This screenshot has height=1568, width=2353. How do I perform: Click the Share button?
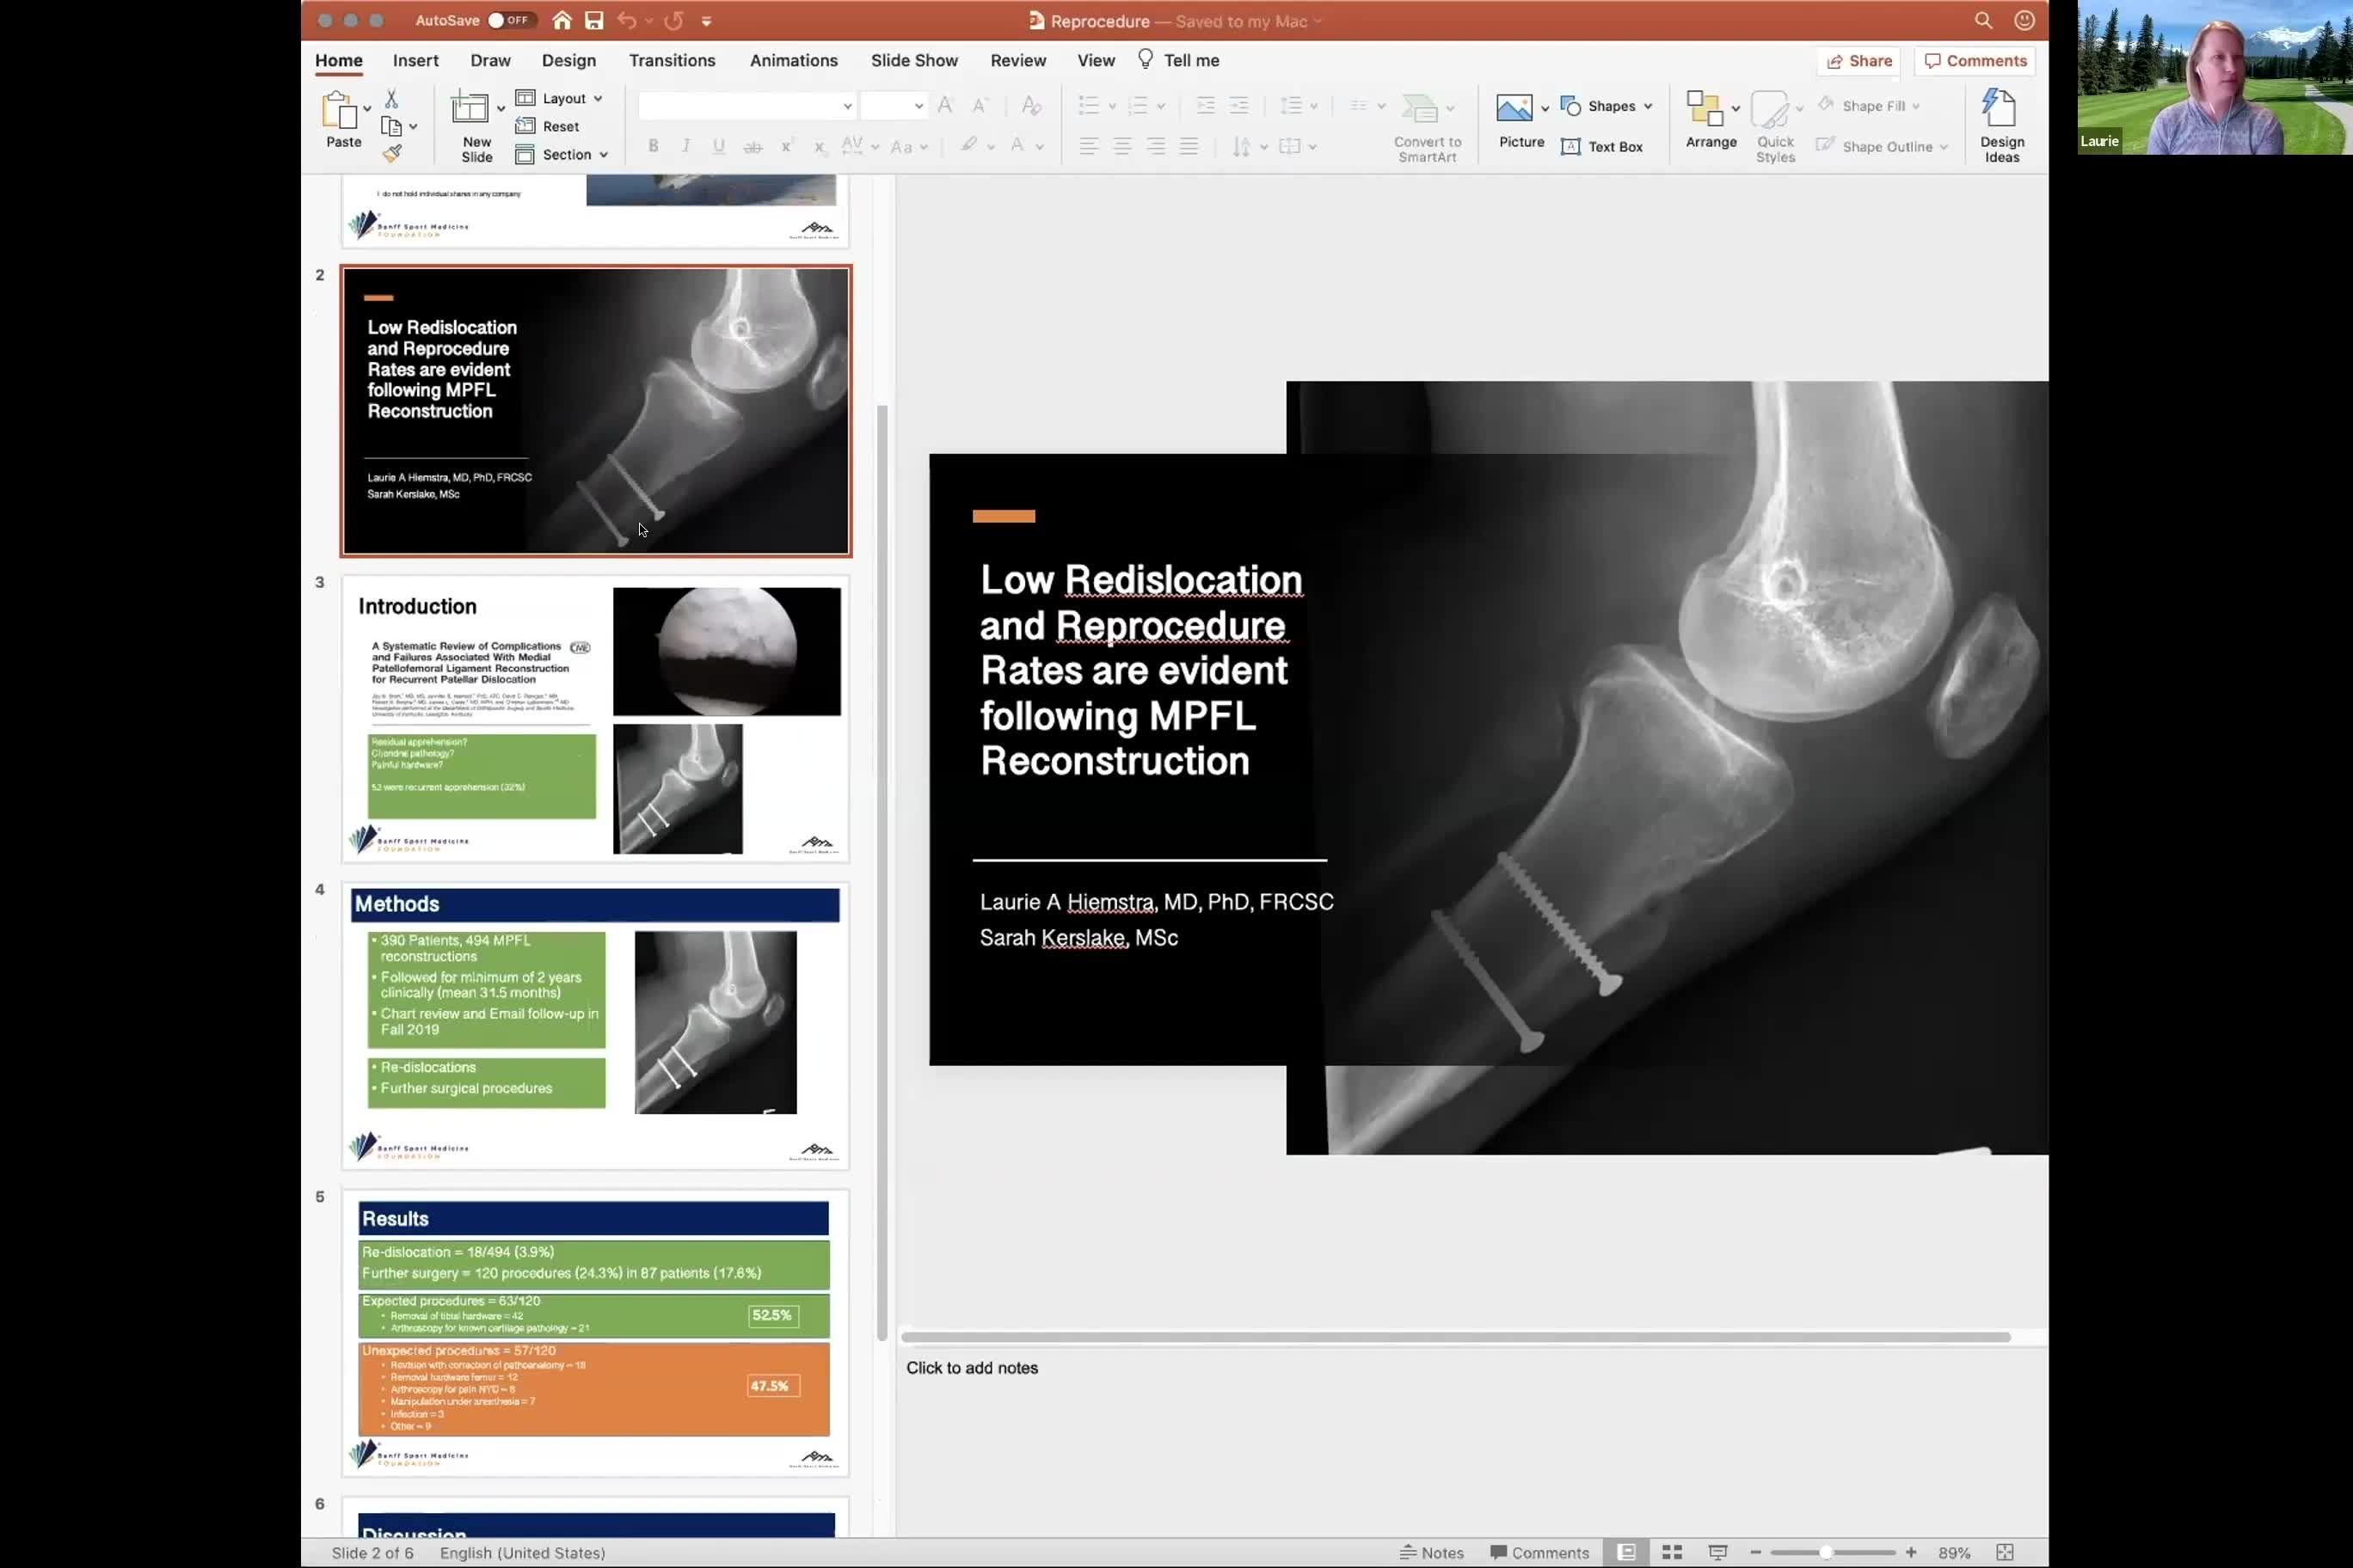click(x=1858, y=60)
